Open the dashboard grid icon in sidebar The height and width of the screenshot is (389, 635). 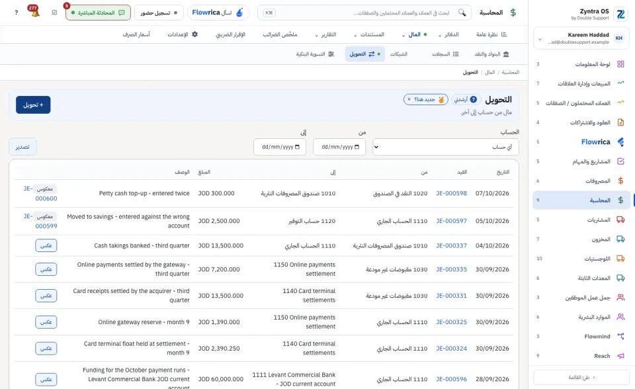(x=620, y=64)
